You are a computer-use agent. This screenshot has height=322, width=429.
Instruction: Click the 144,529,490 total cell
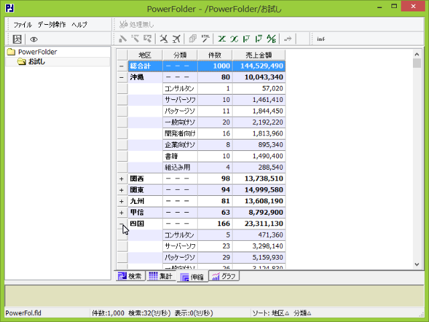tap(259, 66)
